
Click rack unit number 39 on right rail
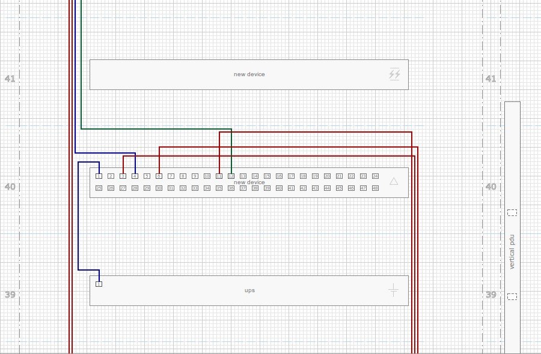(491, 295)
